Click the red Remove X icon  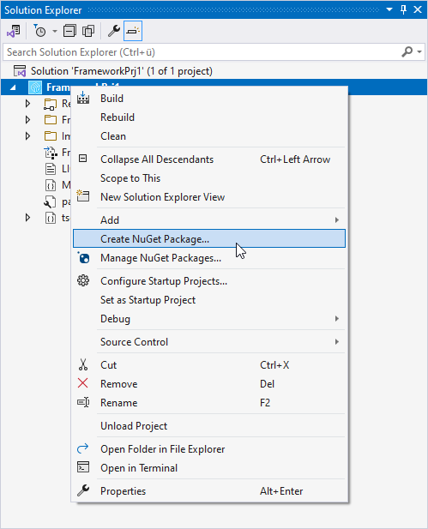pos(82,383)
